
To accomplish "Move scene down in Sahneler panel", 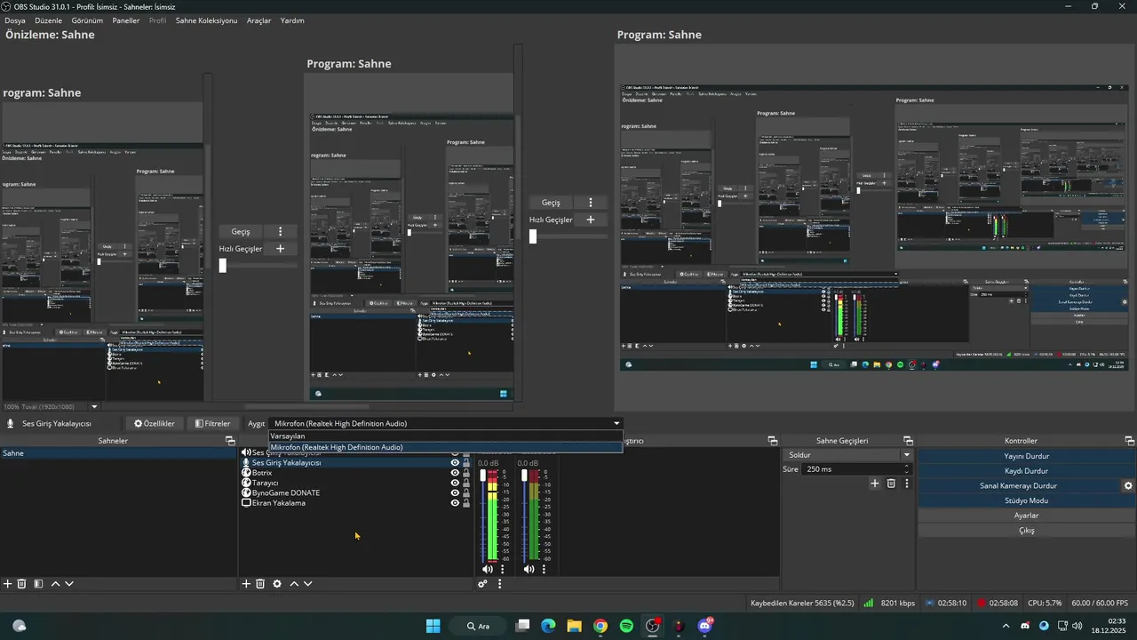I will [x=69, y=584].
